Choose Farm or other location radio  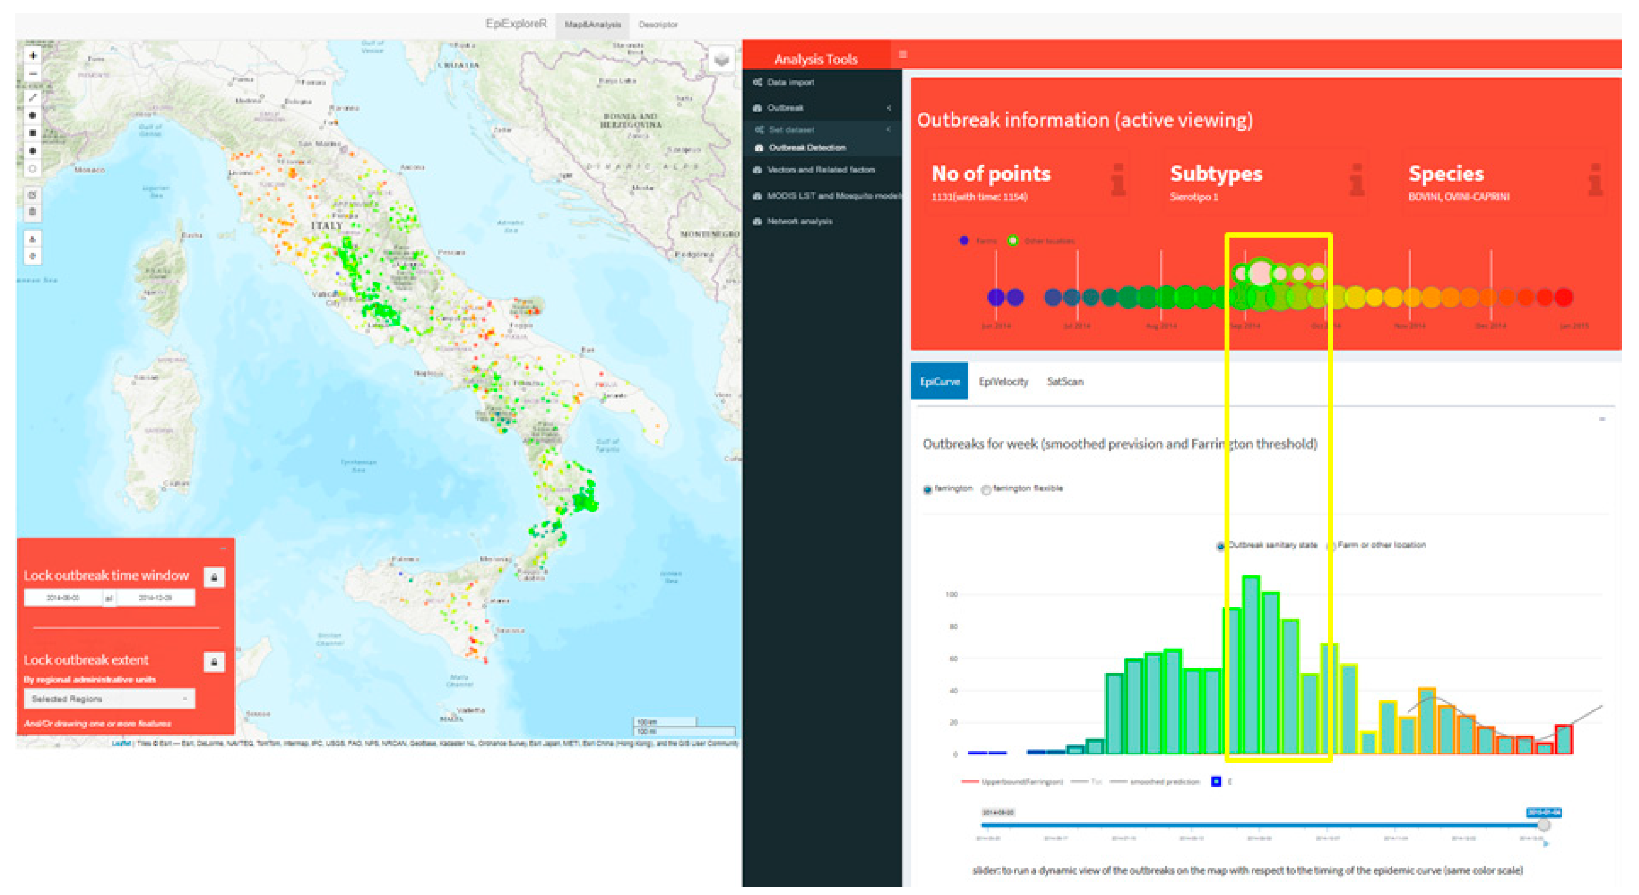point(1331,546)
